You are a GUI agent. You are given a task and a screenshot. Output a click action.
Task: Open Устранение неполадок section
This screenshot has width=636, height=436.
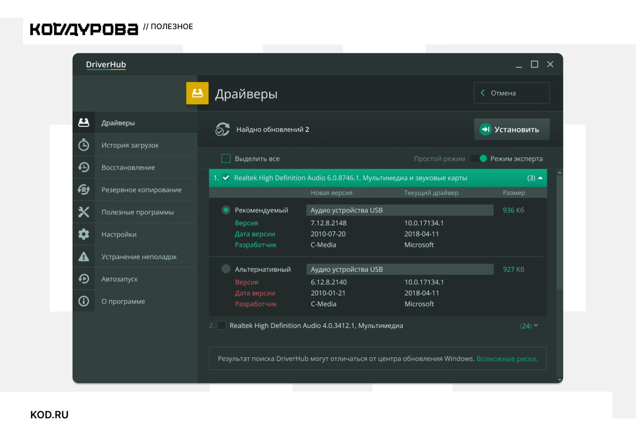(135, 256)
